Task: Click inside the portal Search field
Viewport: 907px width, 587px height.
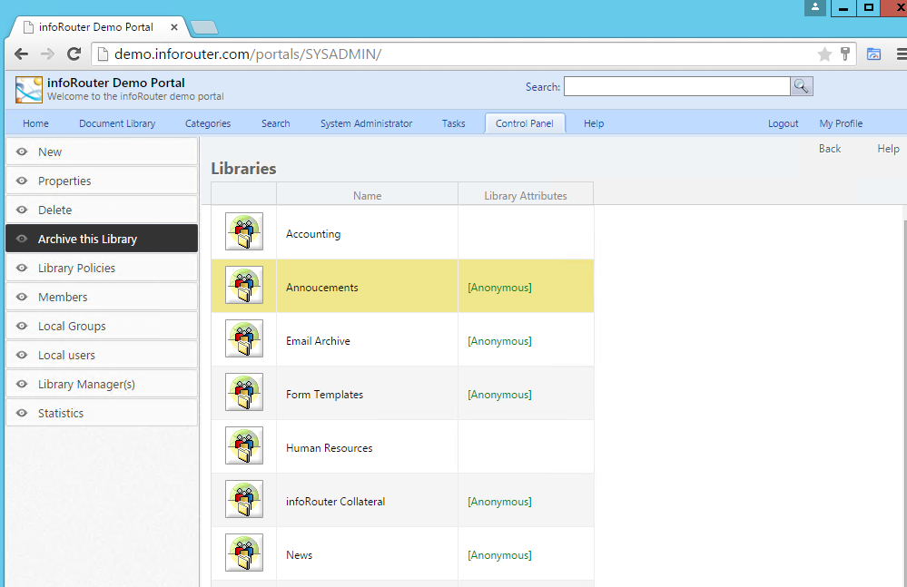Action: pyautogui.click(x=676, y=86)
